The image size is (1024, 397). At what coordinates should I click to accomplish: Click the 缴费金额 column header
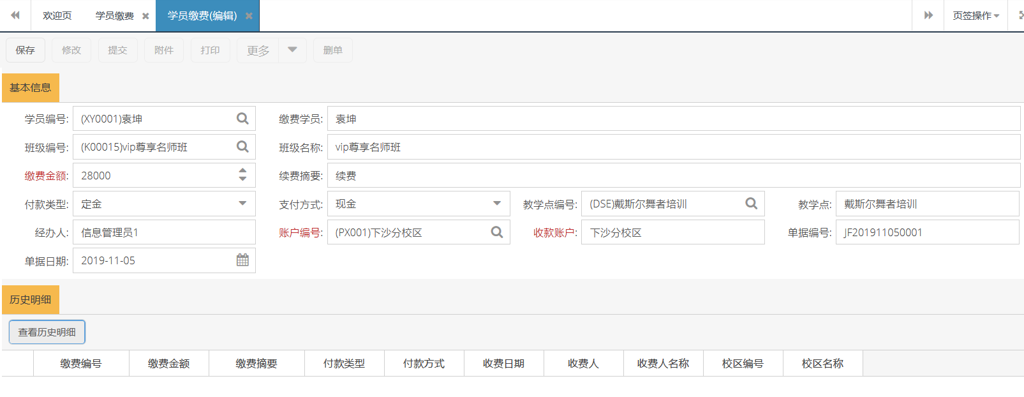click(168, 363)
